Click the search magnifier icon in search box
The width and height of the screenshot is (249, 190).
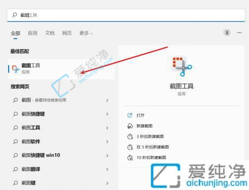point(14,15)
